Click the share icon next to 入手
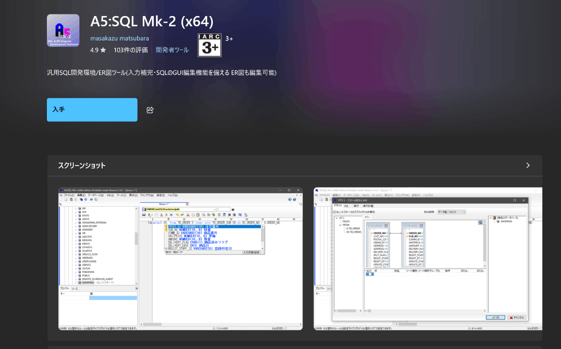Viewport: 561px width, 349px height. (150, 110)
